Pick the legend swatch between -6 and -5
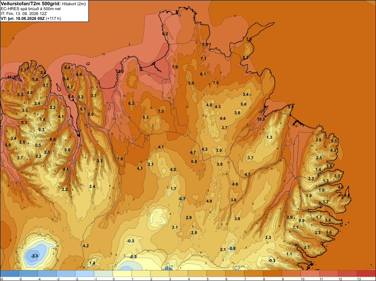 click(x=10, y=273)
